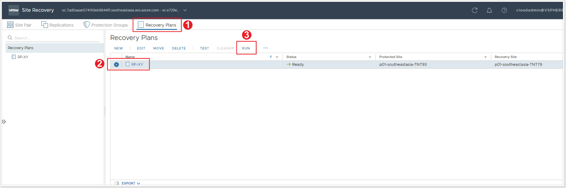566x188 pixels.
Task: Click NEW recovery plan button
Action: [118, 48]
